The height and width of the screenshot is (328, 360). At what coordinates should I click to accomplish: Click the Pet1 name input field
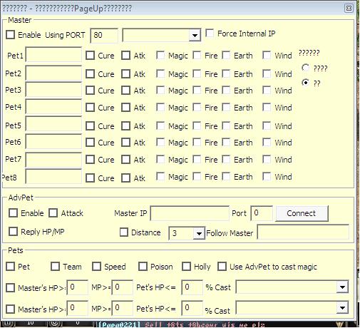click(x=53, y=55)
